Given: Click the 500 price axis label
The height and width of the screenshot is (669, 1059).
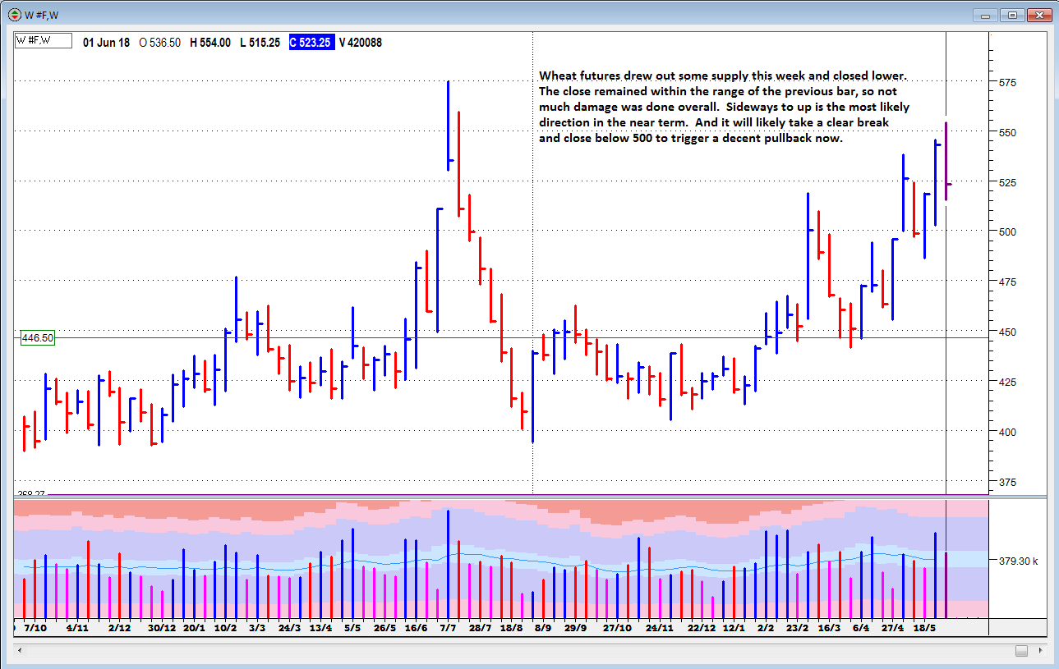Looking at the screenshot, I should point(1008,231).
